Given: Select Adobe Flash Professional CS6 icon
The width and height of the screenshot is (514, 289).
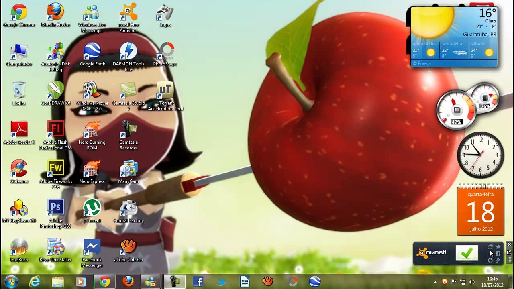Looking at the screenshot, I should [55, 136].
